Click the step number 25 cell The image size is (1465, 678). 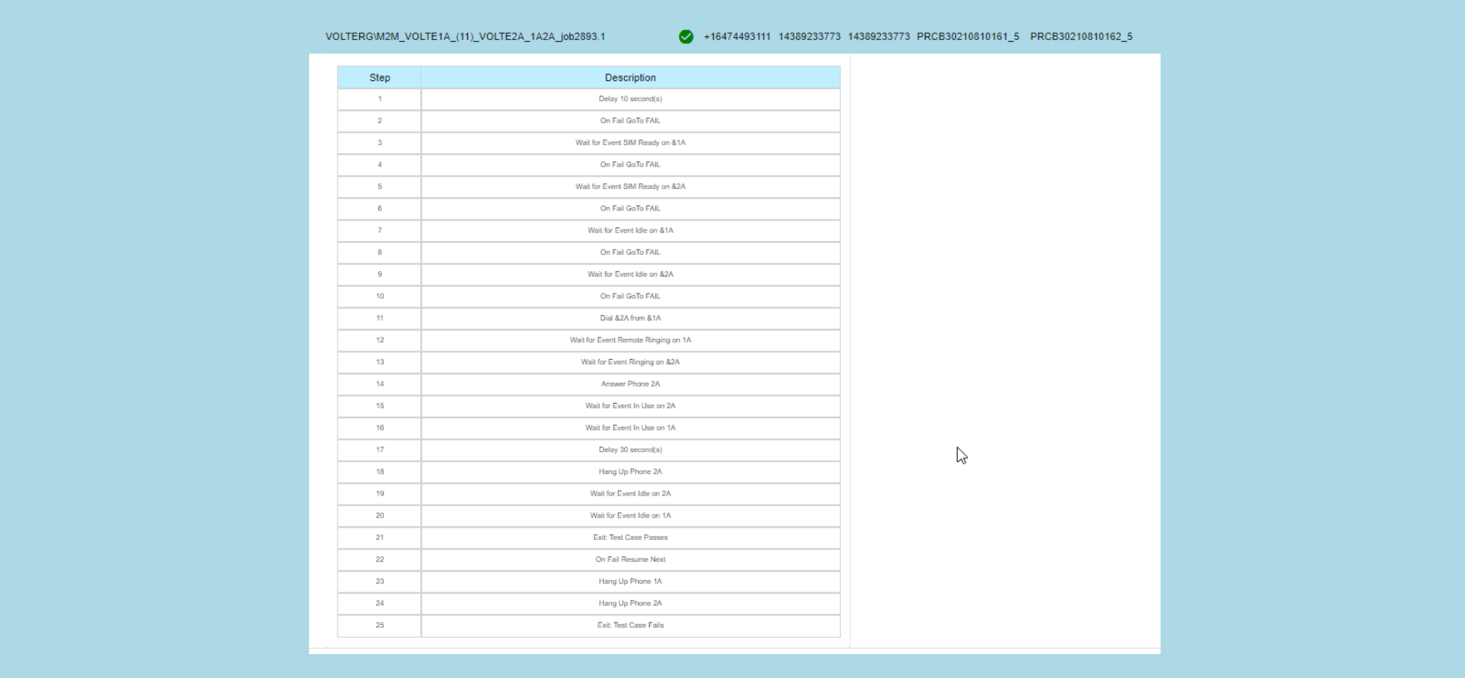point(380,626)
